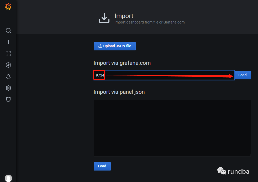This screenshot has height=182, width=258.
Task: Open the Explore compass icon
Action: pos(8,65)
